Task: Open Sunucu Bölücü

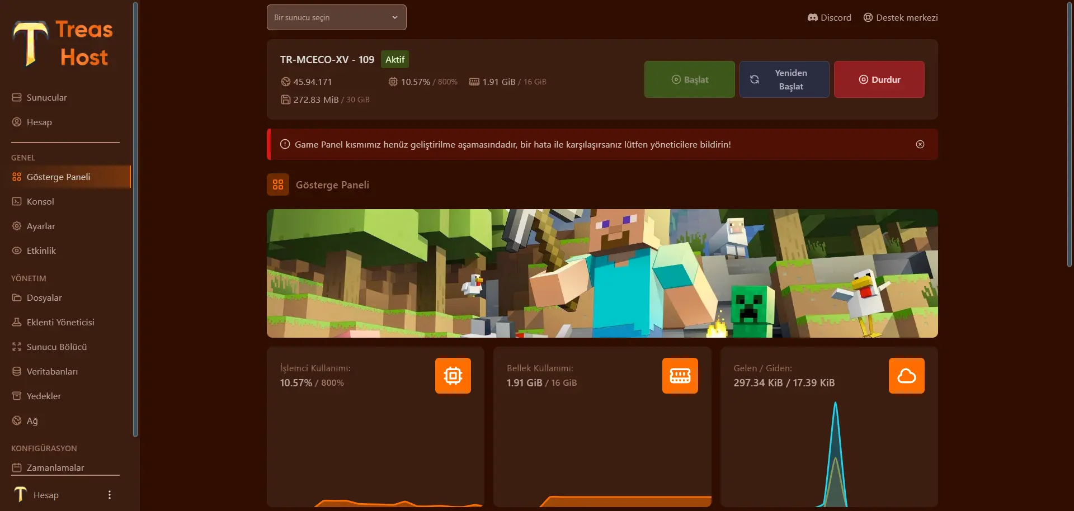Action: click(x=65, y=347)
